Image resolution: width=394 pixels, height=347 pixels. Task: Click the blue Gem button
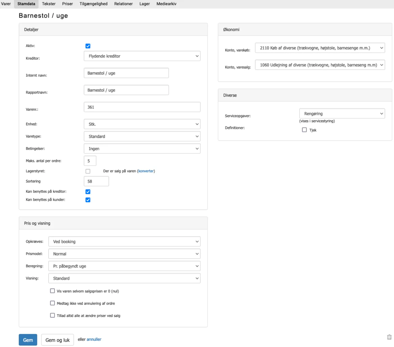(28, 340)
